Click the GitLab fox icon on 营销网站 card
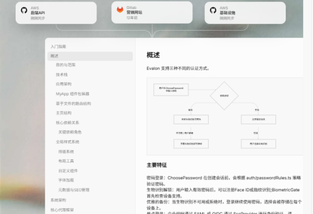Image resolution: width=313 pixels, height=214 pixels. tap(120, 10)
